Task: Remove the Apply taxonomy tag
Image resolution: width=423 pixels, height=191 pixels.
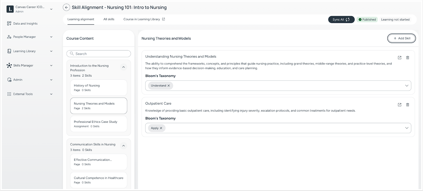Action: point(161,128)
